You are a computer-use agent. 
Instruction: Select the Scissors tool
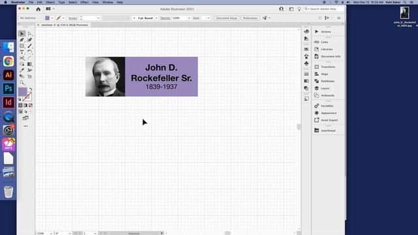(x=22, y=58)
